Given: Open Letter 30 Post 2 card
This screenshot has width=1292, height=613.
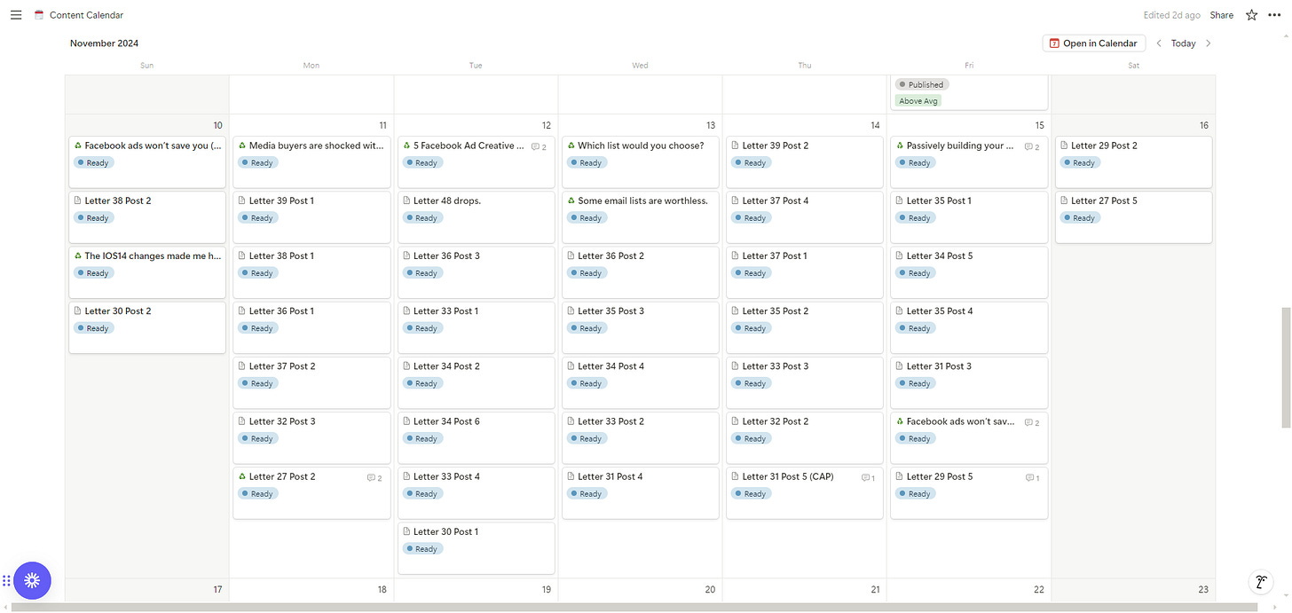Looking at the screenshot, I should tap(147, 327).
